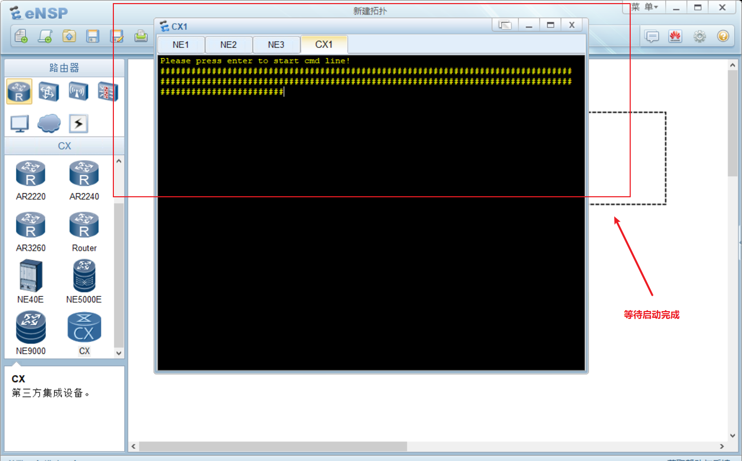The image size is (742, 461).
Task: Select the connection cable category icon
Action: coord(78,124)
